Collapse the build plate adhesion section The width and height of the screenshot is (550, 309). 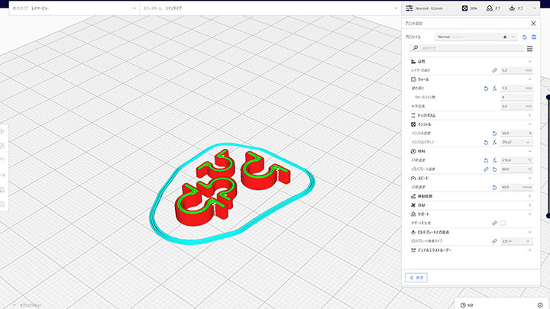[529, 232]
